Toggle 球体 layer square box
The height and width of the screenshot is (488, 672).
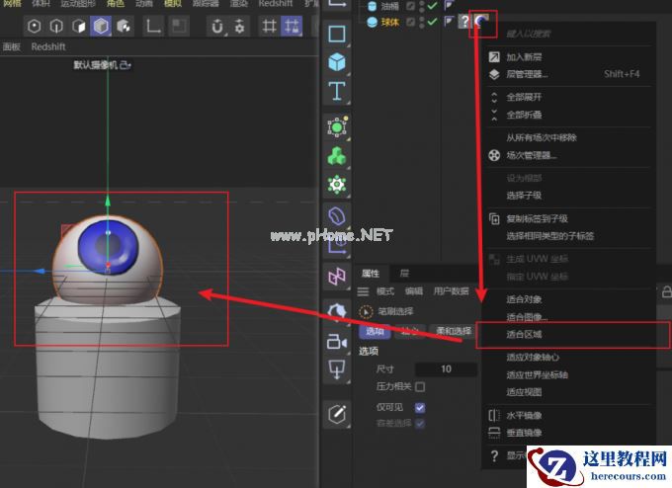410,22
